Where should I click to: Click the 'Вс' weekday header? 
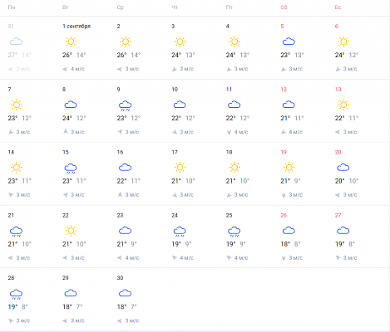click(338, 7)
